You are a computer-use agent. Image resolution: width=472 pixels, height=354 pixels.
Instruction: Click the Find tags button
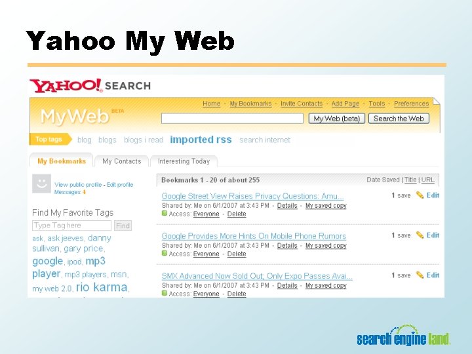click(123, 226)
